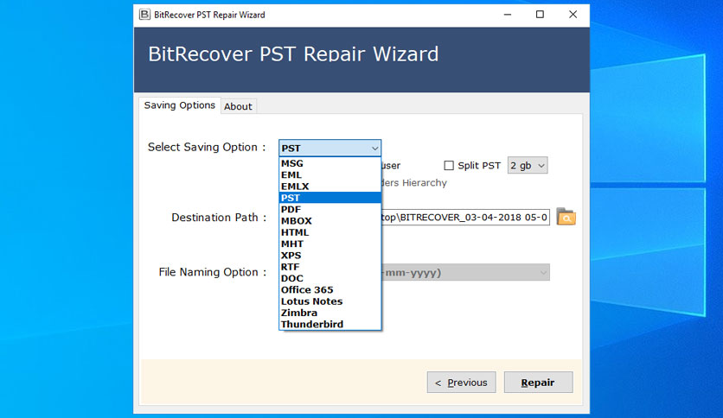The width and height of the screenshot is (723, 418).
Task: Click the Destination Path text field
Action: click(x=465, y=217)
